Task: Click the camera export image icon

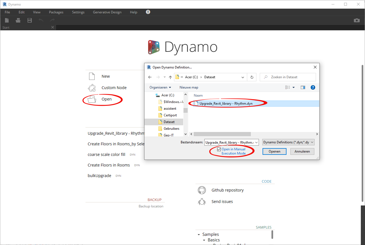Action: 357,20
